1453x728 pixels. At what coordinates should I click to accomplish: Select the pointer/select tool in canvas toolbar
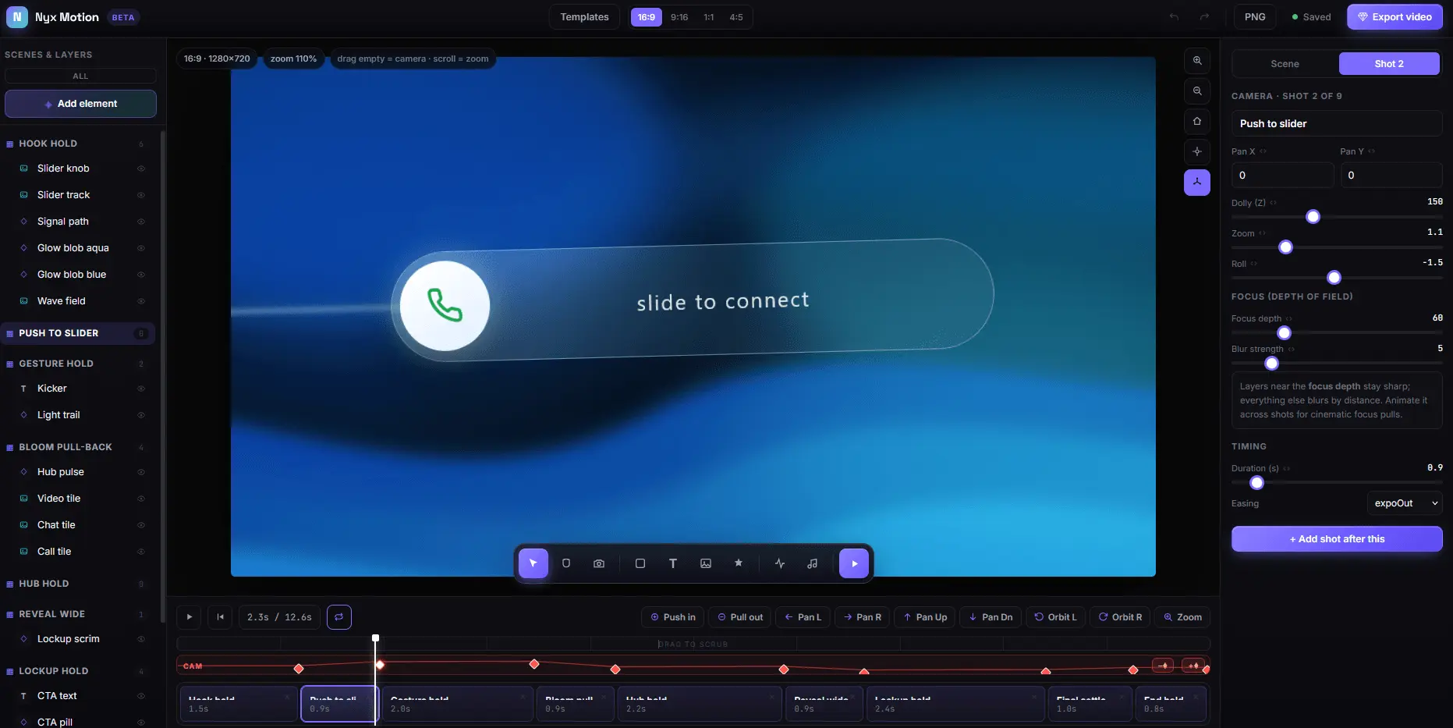(533, 563)
